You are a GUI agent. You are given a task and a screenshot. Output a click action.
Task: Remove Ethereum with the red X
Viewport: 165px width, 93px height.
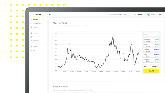pyautogui.click(x=158, y=61)
